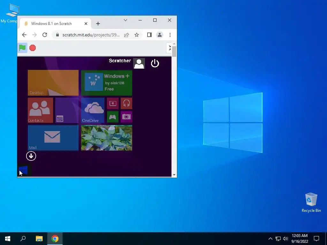The height and width of the screenshot is (245, 327).
Task: Open the magenta camera tile
Action: [x=126, y=117]
